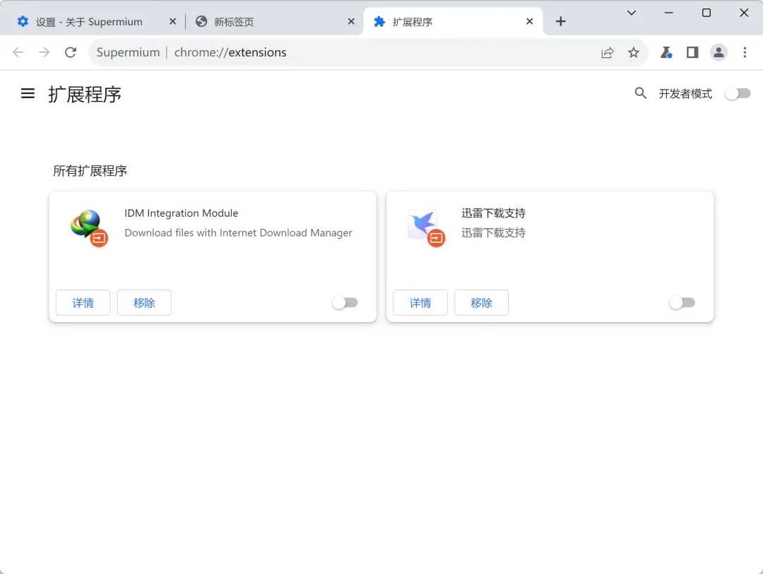Click the IDM Integration Module icon
Screen dimensions: 763x574
click(x=88, y=227)
